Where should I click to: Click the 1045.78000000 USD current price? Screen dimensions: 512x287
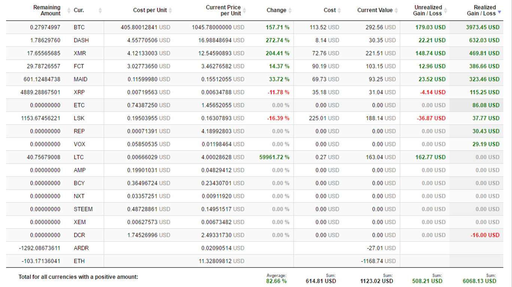(x=218, y=27)
